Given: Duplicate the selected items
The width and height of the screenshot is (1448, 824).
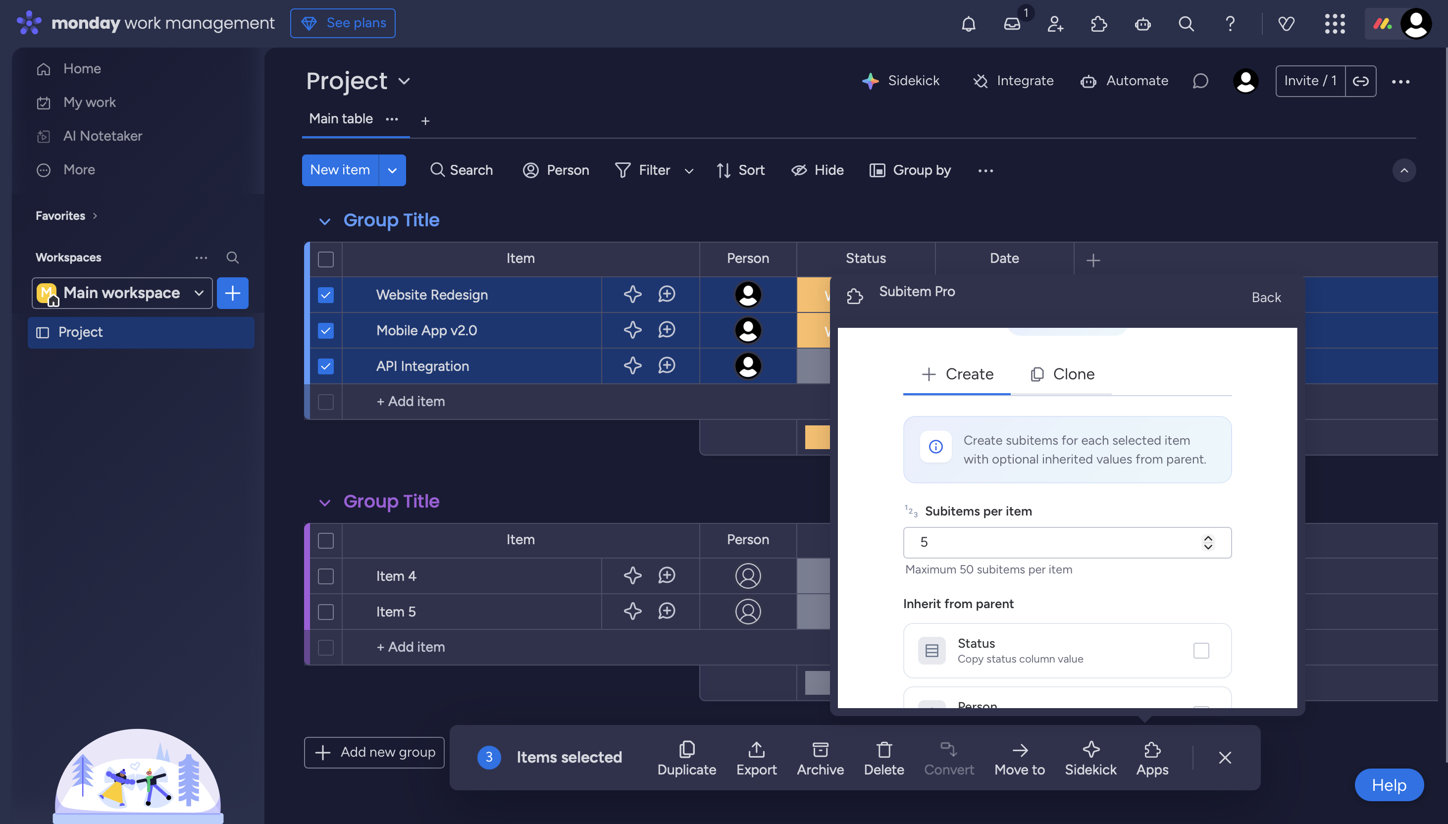Looking at the screenshot, I should pos(686,757).
